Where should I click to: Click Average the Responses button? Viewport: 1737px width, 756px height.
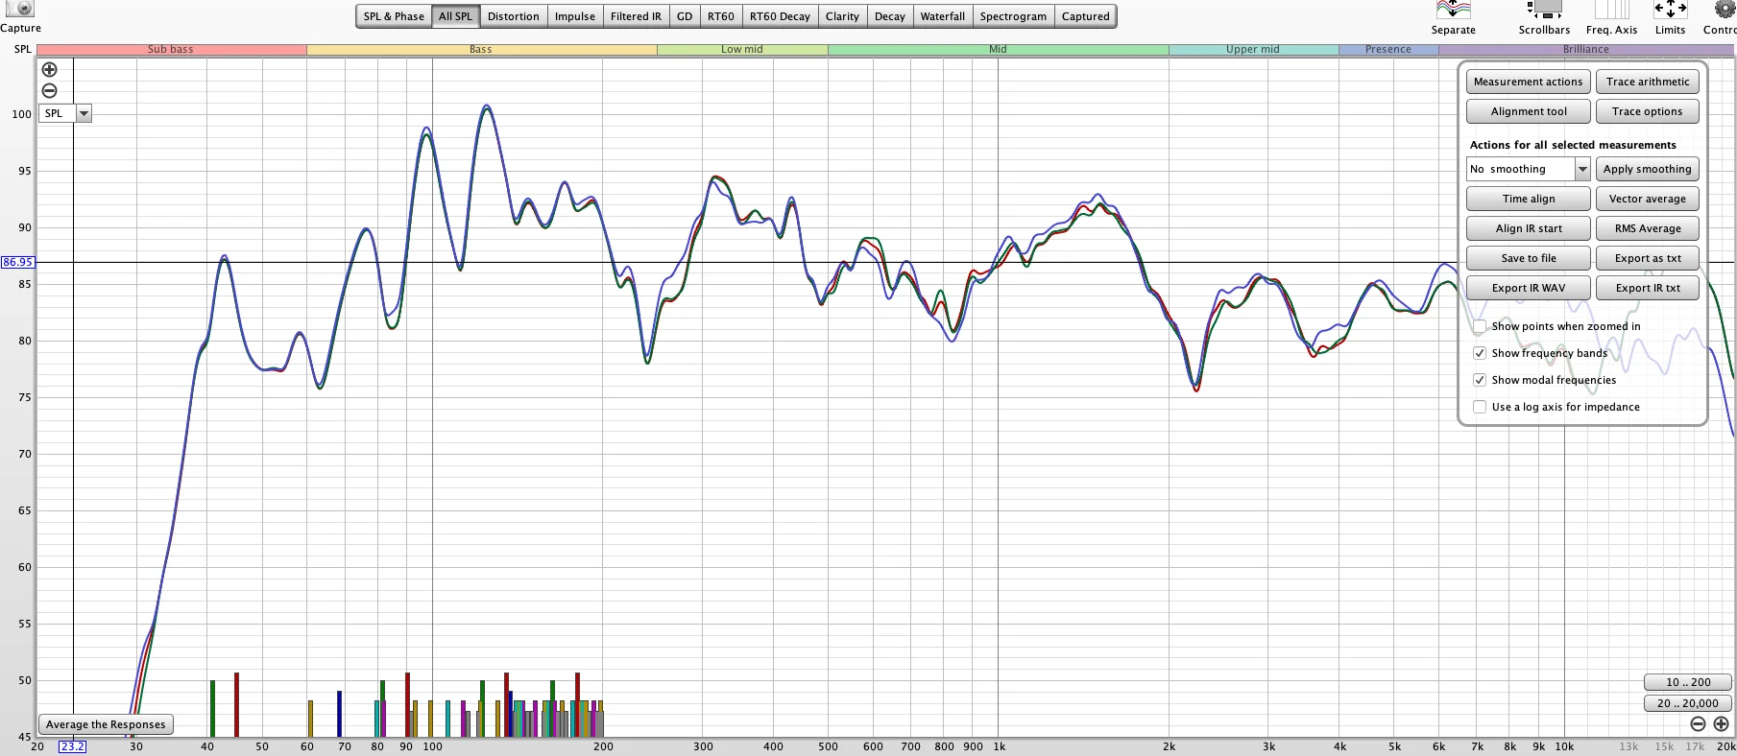(x=106, y=724)
